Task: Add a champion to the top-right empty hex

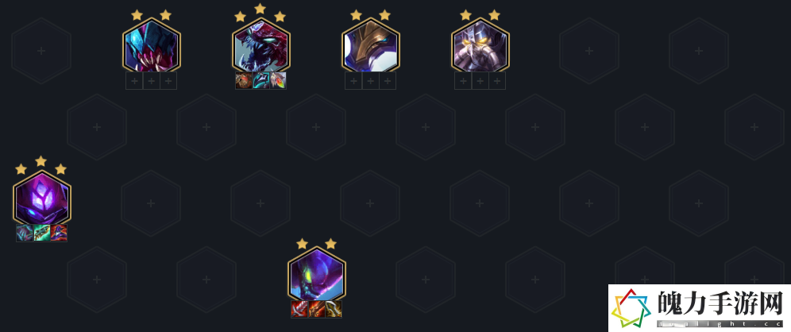Action: (x=699, y=51)
